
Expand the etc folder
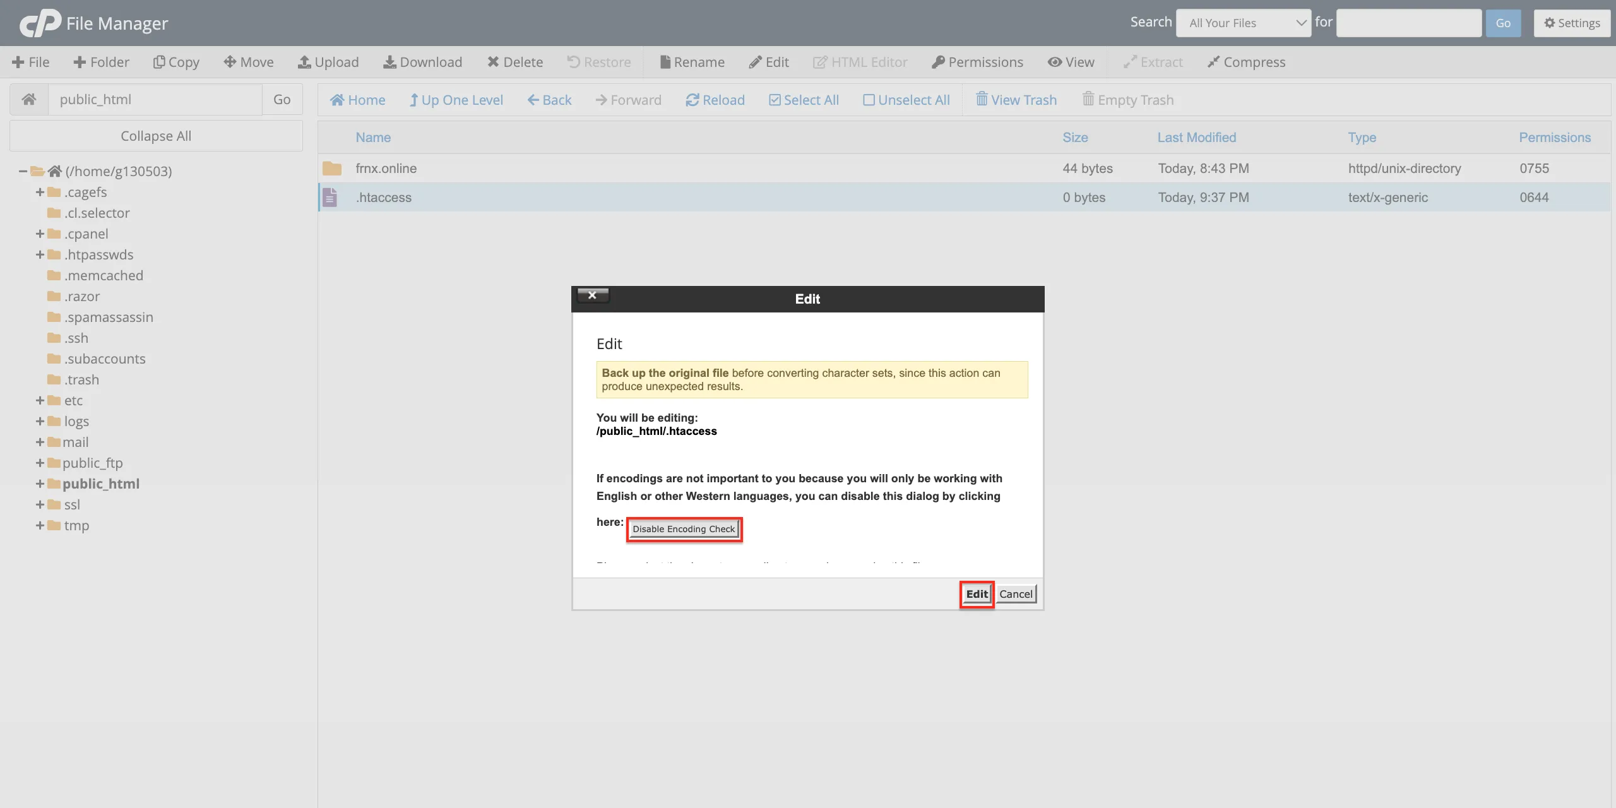pos(40,400)
